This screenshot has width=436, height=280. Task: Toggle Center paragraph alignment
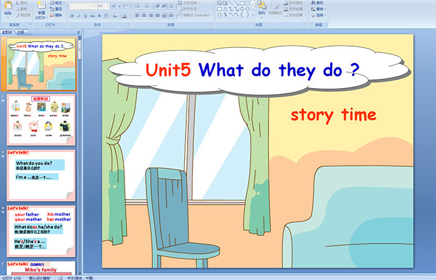pyautogui.click(x=144, y=16)
